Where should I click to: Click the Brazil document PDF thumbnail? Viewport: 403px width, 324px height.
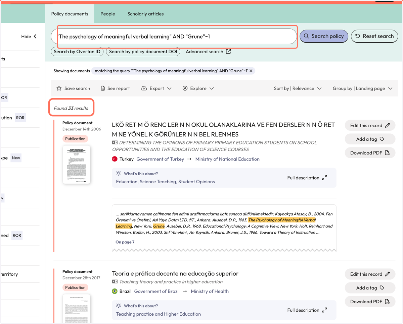click(77, 309)
